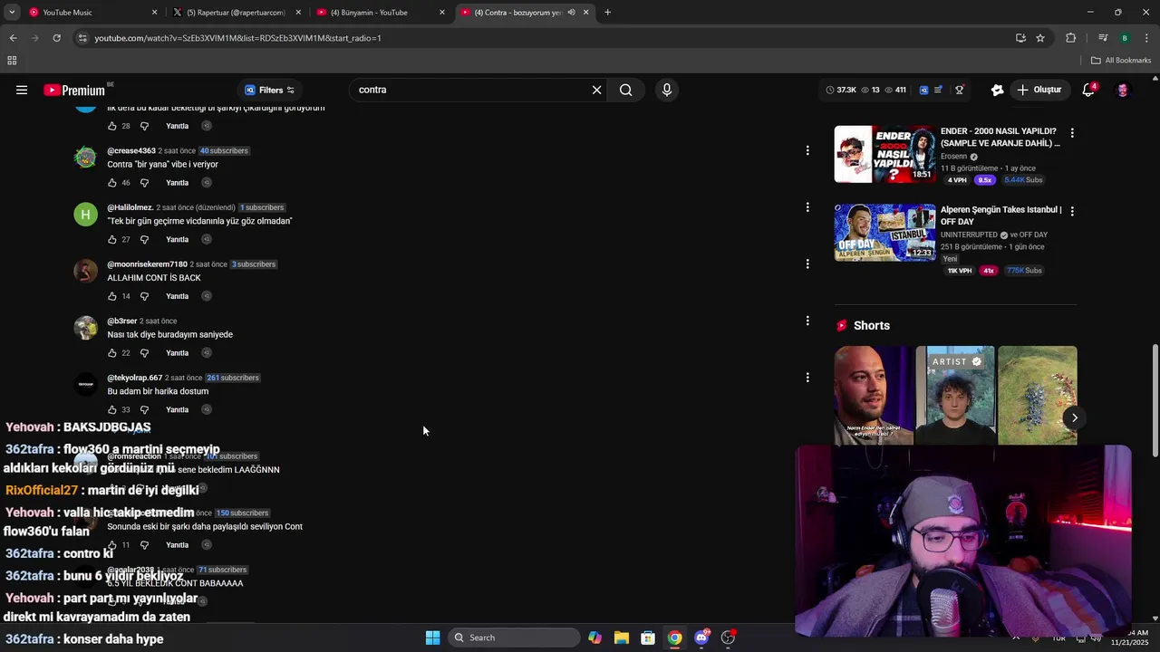Click the blue vidIQ icon in stats bar
Screen dimensions: 1160x652
[923, 90]
